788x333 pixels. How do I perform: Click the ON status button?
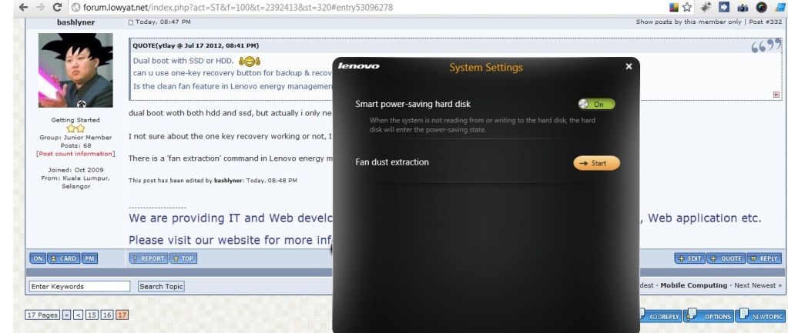38,258
